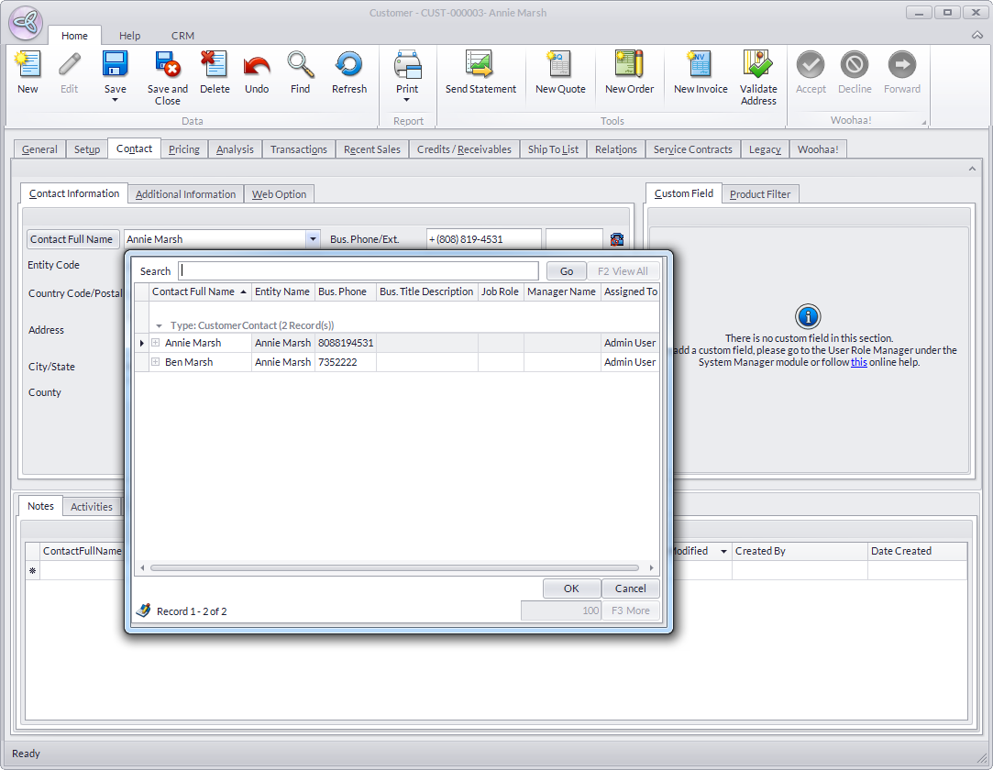Click the Undo icon
This screenshot has width=993, height=770.
pyautogui.click(x=257, y=65)
